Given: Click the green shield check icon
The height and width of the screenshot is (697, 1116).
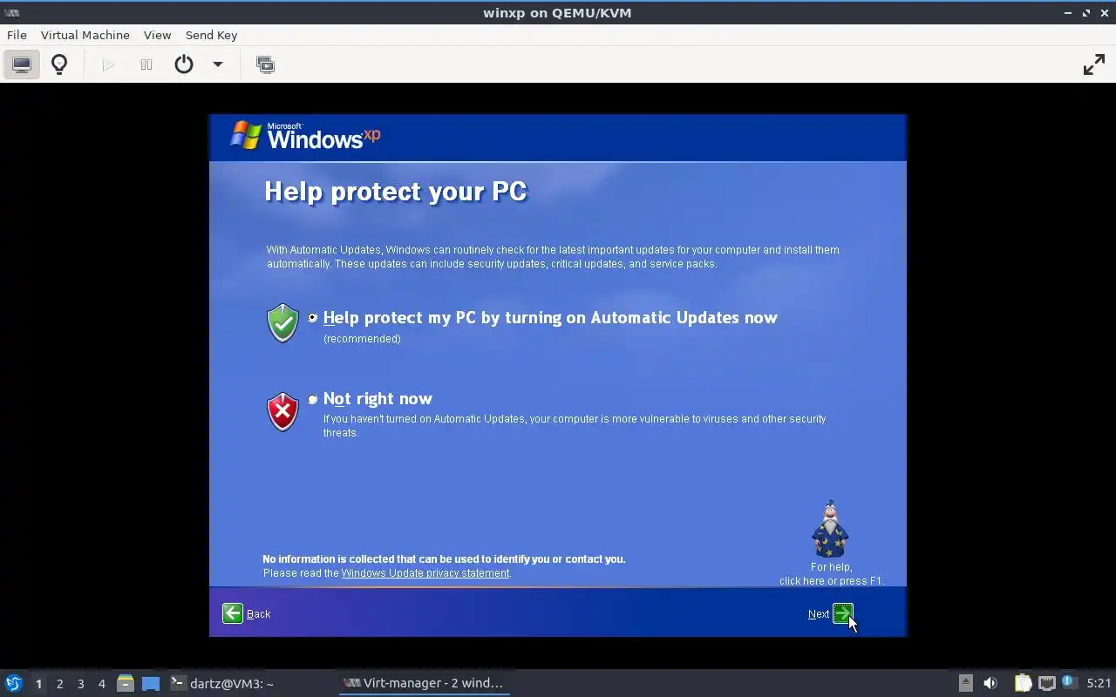Looking at the screenshot, I should 282,323.
